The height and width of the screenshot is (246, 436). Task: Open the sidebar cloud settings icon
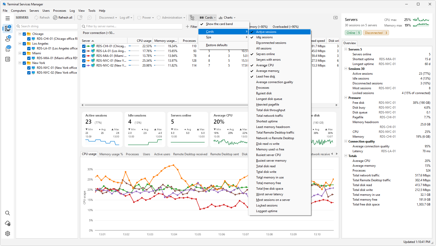[x=8, y=223]
